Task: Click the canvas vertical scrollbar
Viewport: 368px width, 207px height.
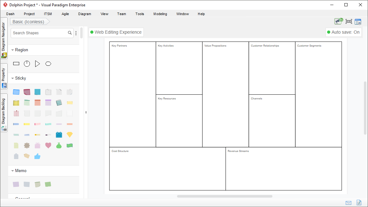Action: pos(365,108)
